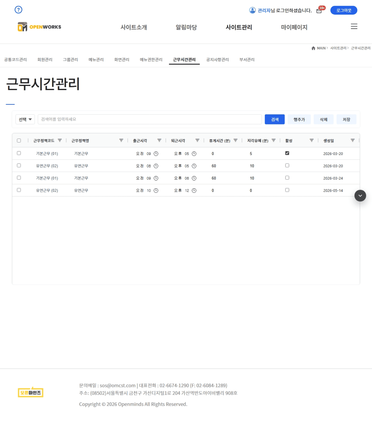Open the mail notifications envelope icon
Screen dimensions: 372x421
coord(319,11)
